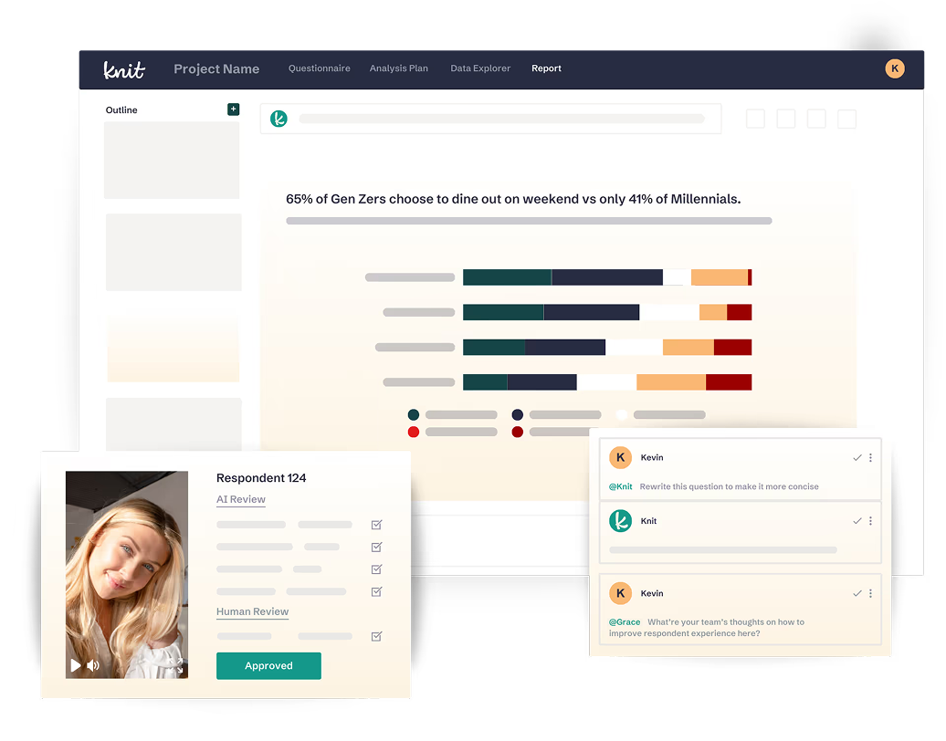Toggle the third AI Review checkbox

coord(376,569)
